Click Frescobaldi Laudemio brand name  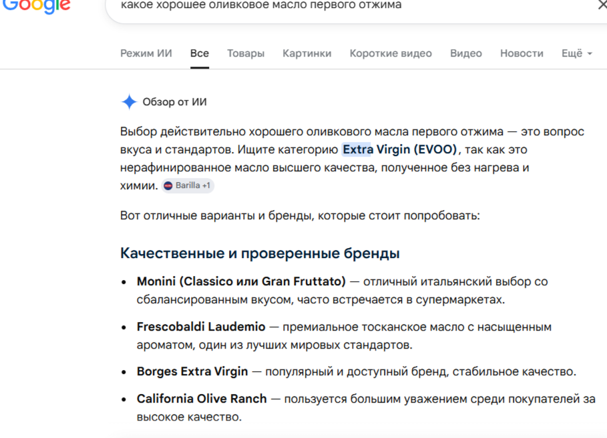pyautogui.click(x=201, y=327)
